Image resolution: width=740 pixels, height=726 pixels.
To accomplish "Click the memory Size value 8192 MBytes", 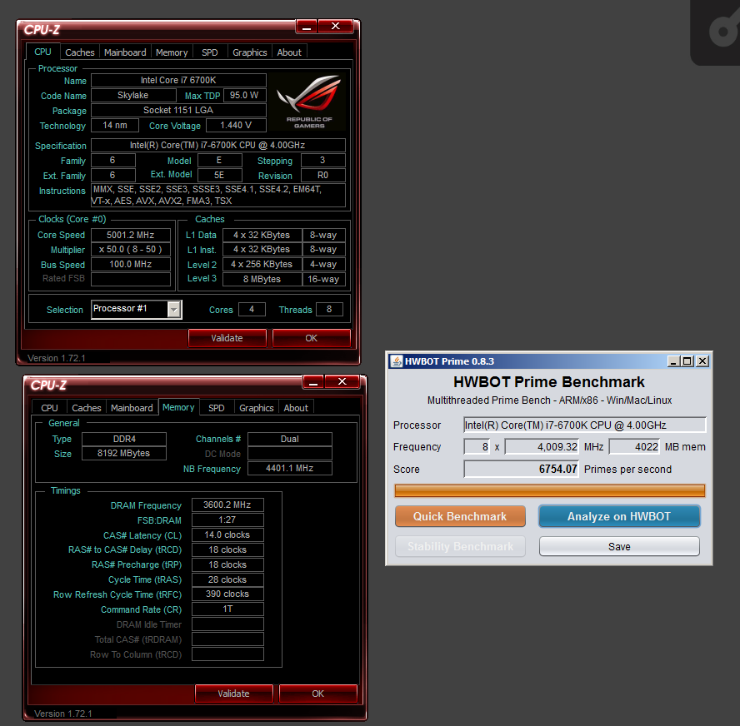I will pos(124,454).
